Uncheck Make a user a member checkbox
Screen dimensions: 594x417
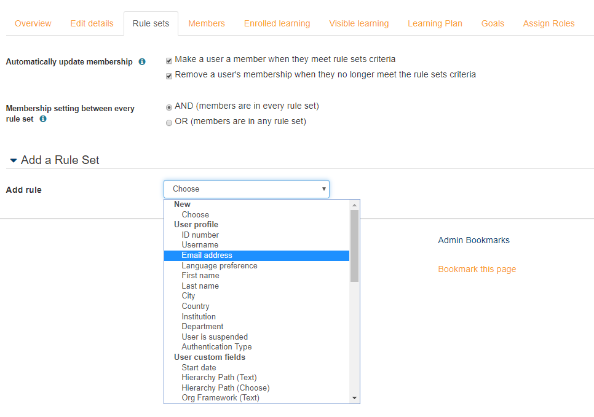tap(168, 60)
